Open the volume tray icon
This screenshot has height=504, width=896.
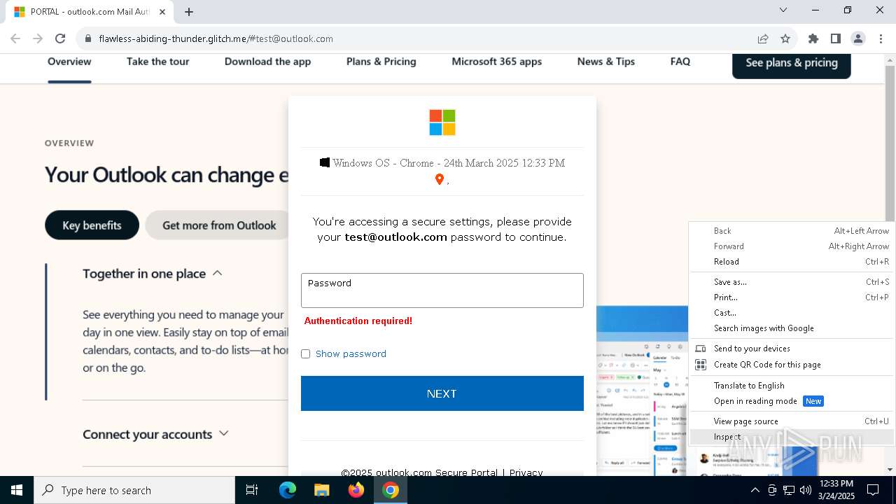coord(806,490)
